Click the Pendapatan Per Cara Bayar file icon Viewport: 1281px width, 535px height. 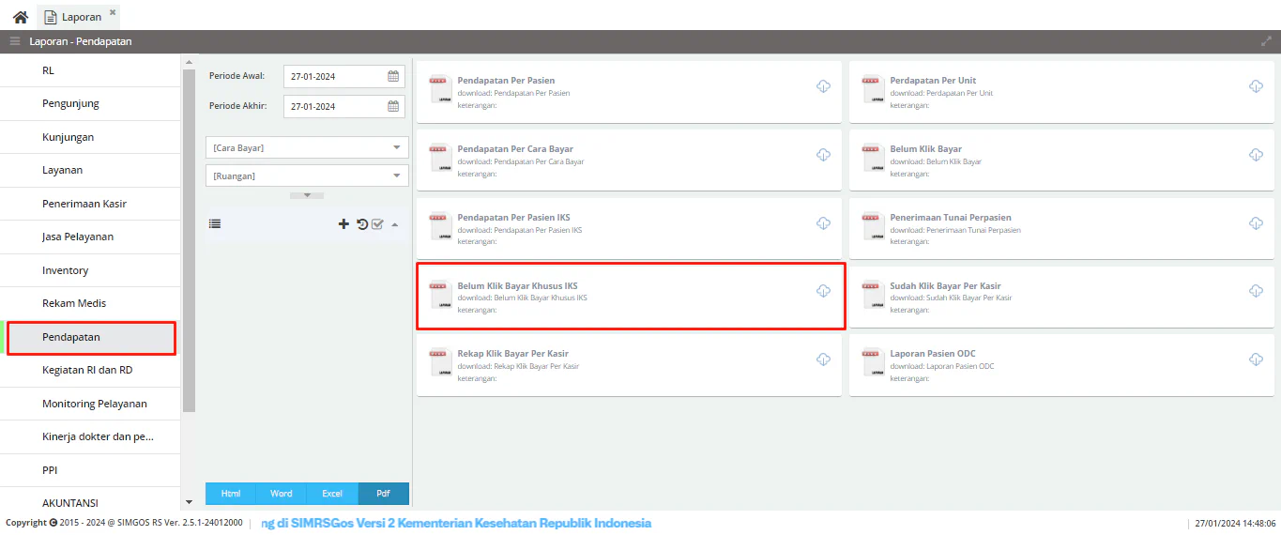(440, 158)
